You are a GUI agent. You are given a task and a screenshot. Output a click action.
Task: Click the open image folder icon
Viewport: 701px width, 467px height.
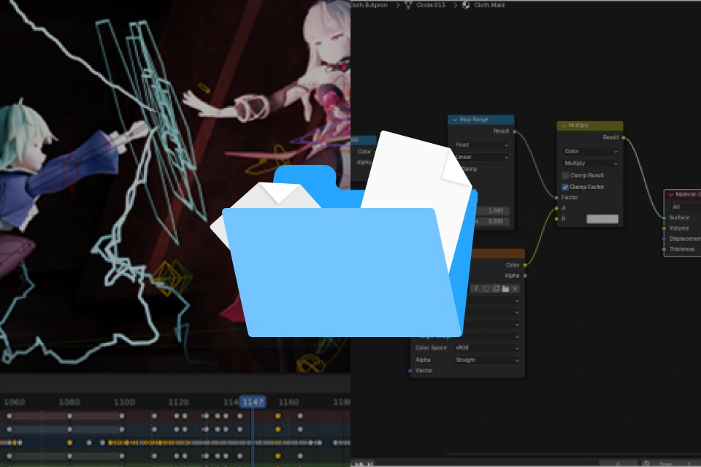505,289
